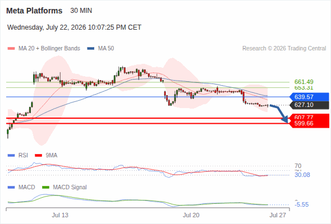Click the 'RSI' legend label
This screenshot has width=331, height=224.
(x=23, y=156)
